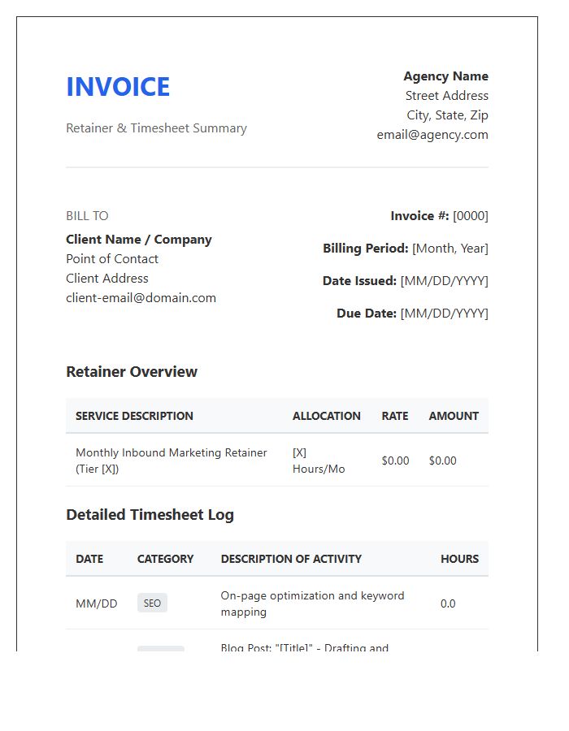Click the RATE column header
This screenshot has height=731, width=569.
(394, 416)
